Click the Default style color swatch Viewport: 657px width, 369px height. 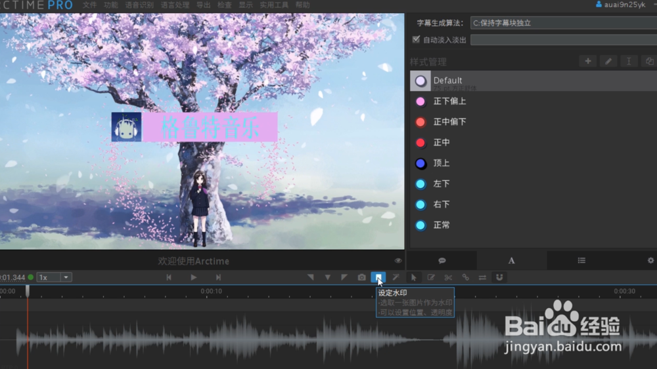420,81
